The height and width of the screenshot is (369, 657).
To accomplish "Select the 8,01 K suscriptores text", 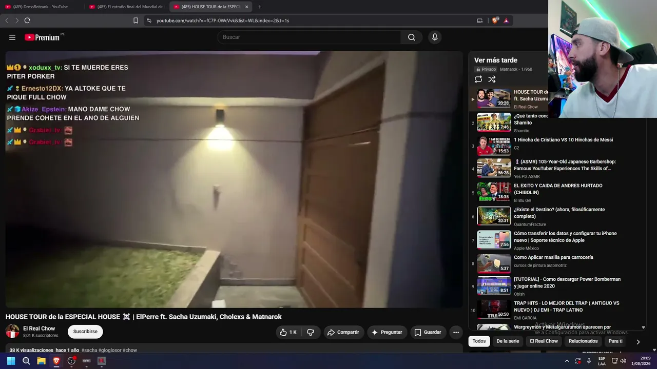I will point(41,336).
